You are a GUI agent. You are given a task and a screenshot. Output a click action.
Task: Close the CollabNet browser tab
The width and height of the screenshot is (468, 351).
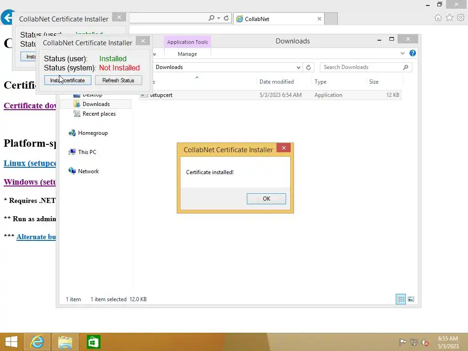point(319,19)
